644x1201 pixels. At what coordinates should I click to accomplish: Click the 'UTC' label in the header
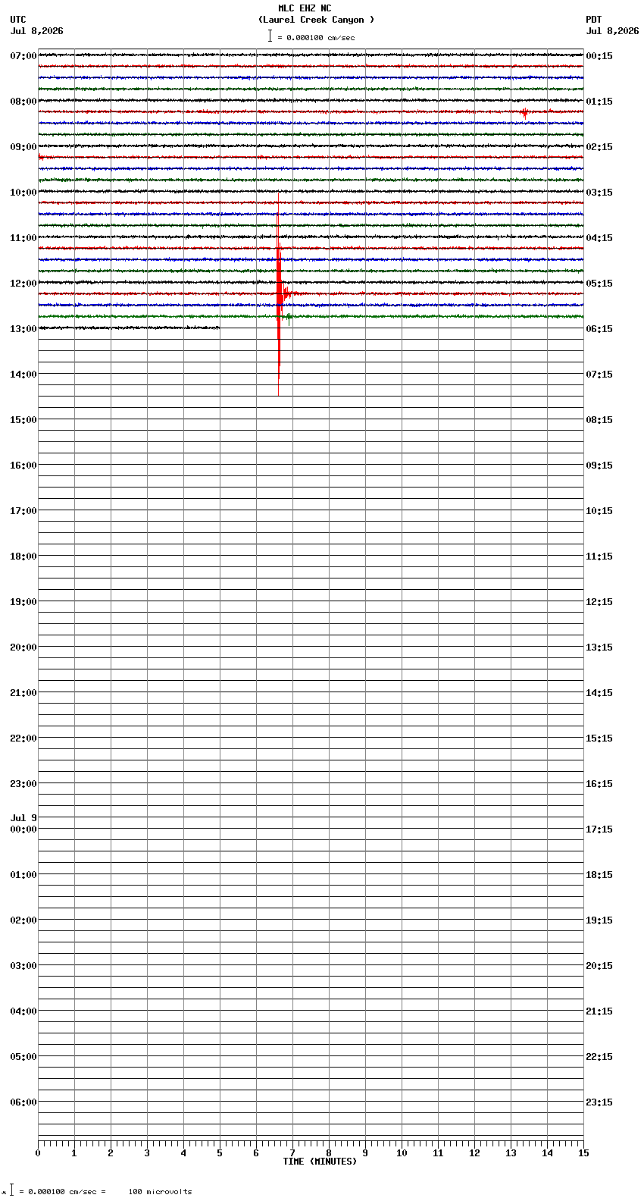pyautogui.click(x=18, y=20)
